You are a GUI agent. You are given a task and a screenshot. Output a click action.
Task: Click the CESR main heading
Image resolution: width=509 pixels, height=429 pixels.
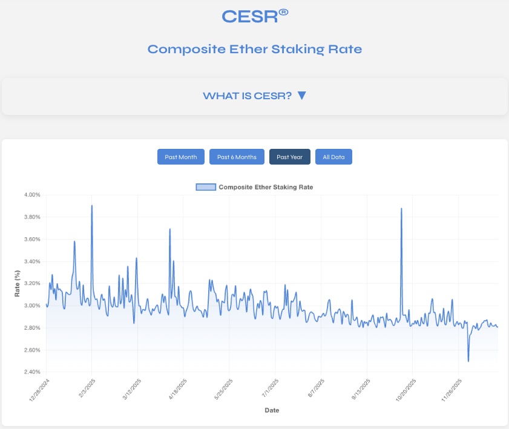(x=249, y=16)
